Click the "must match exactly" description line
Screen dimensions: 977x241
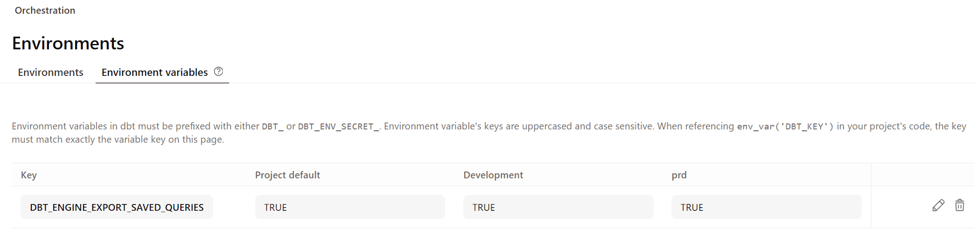pyautogui.click(x=118, y=140)
